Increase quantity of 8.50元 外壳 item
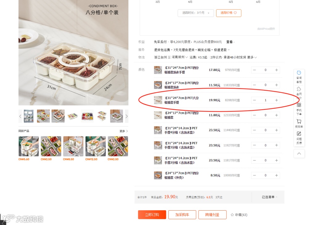This screenshot has height=225, width=333. click(277, 175)
